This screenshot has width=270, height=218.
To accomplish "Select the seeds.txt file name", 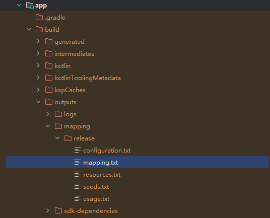I will 96,187.
